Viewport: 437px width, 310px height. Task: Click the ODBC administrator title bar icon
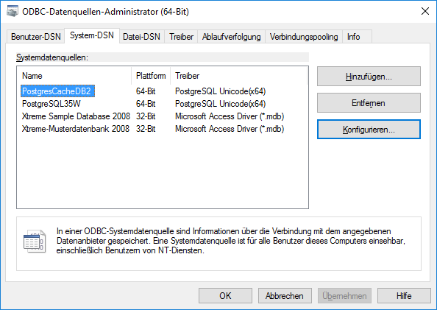pos(13,12)
